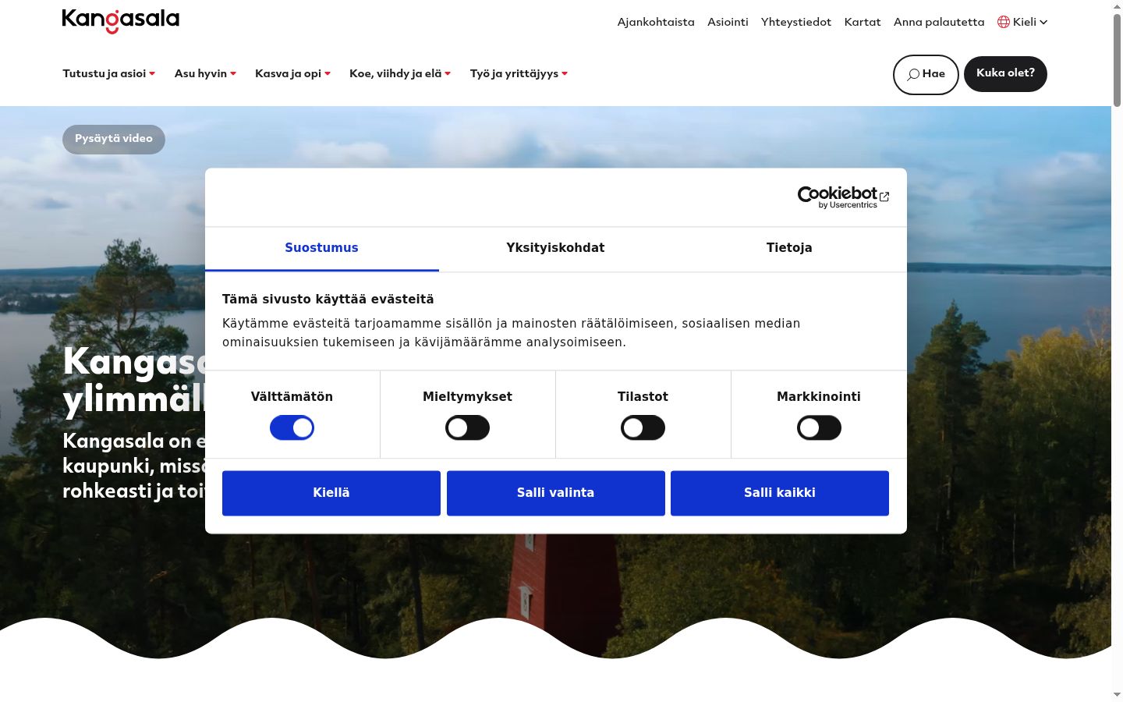Viewport: 1123px width, 702px height.
Task: Enable the Mieltymykset cookie switch
Action: [x=467, y=427]
